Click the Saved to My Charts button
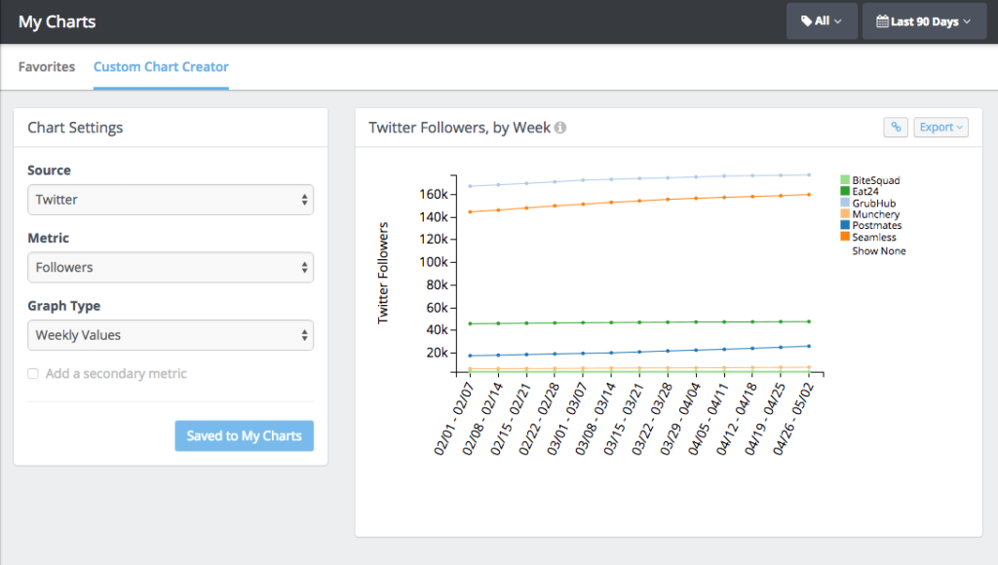The image size is (998, 565). tap(244, 435)
